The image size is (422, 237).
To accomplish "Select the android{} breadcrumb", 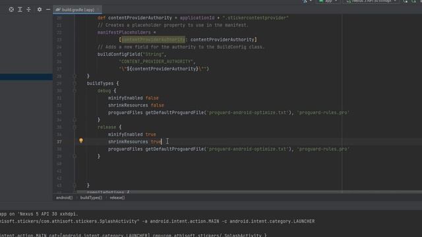I will coord(64,197).
